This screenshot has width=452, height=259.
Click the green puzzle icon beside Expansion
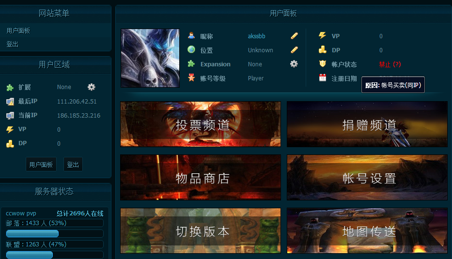(x=191, y=64)
